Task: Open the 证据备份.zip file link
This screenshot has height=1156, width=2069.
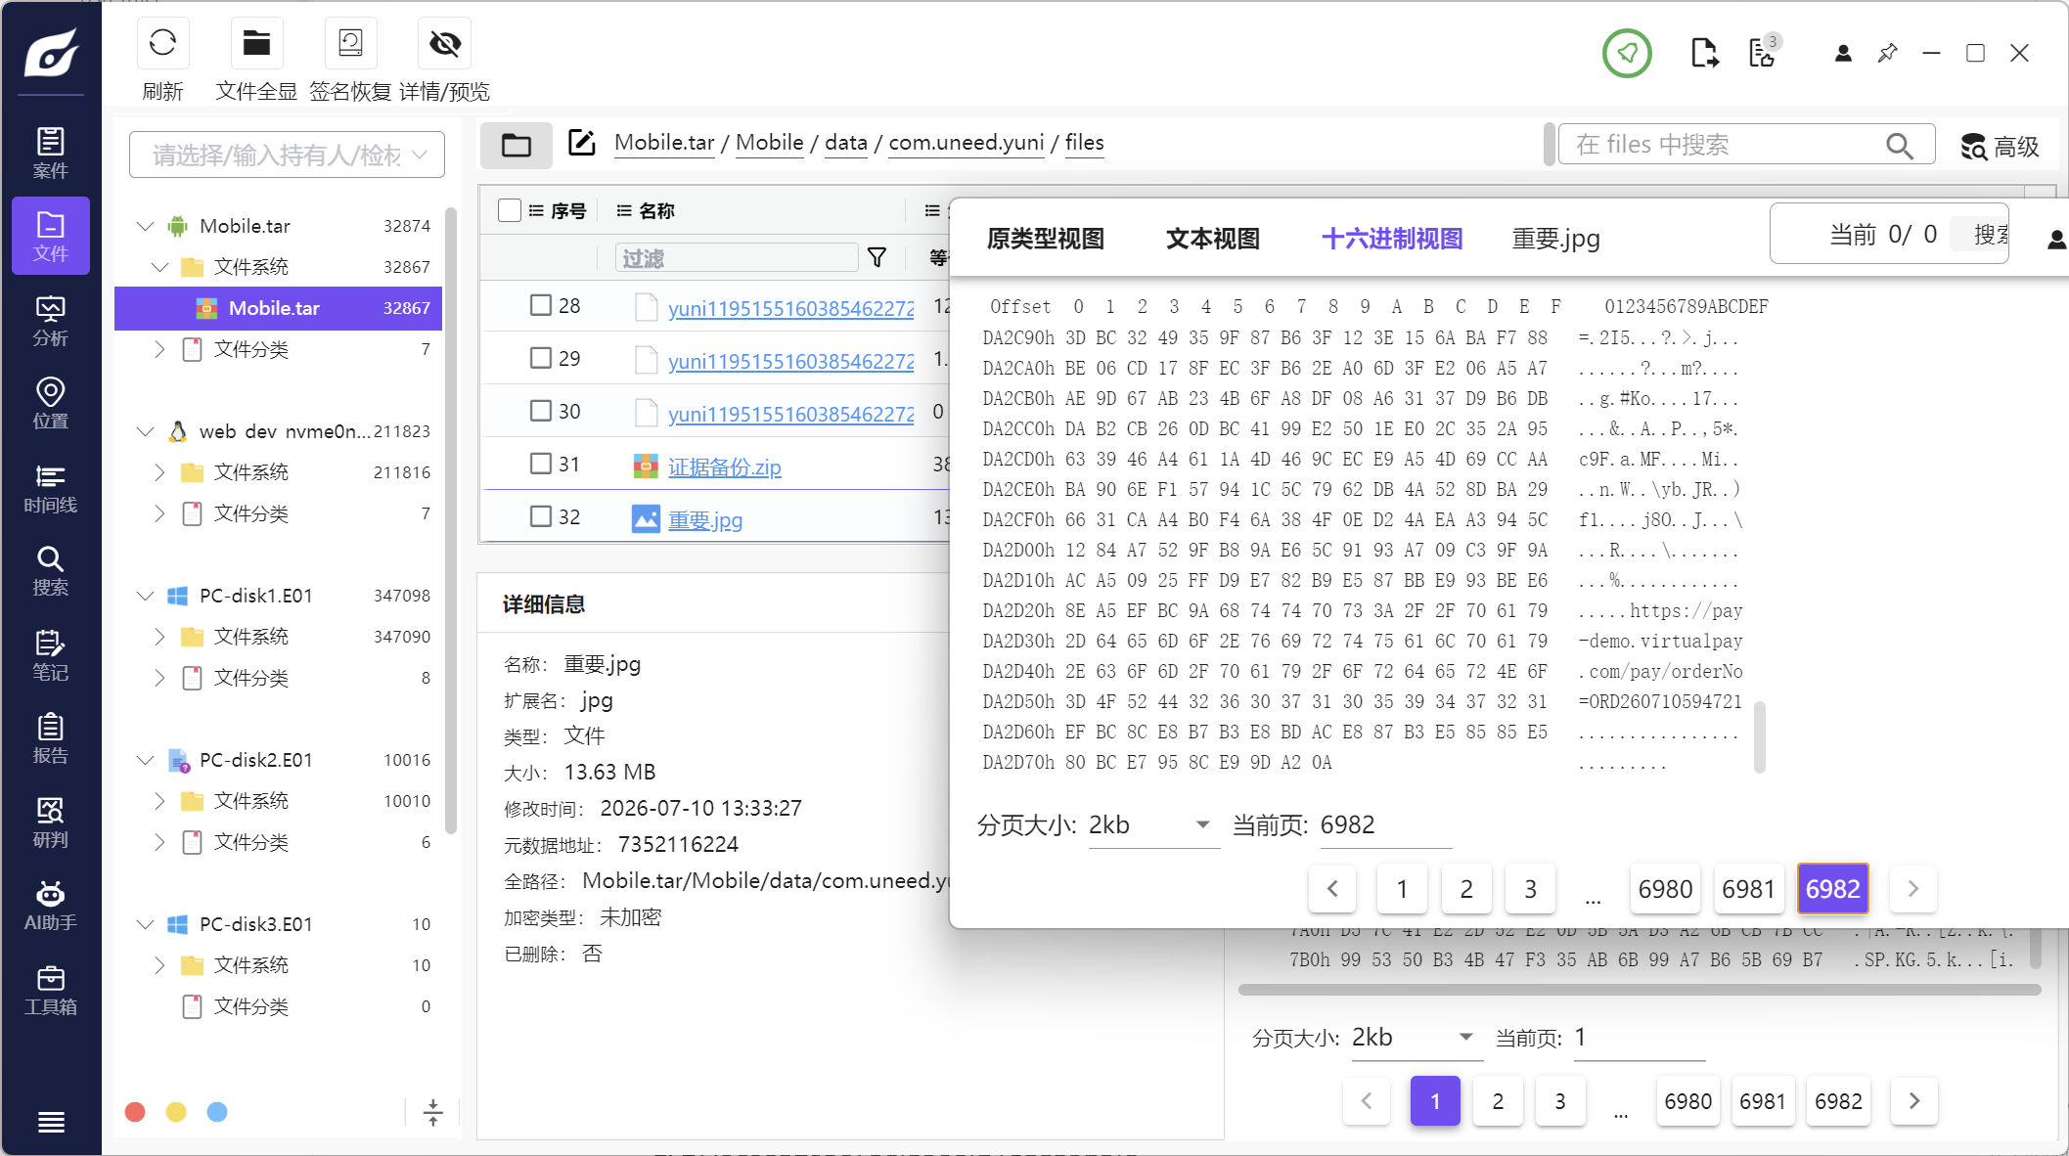Action: pos(724,467)
